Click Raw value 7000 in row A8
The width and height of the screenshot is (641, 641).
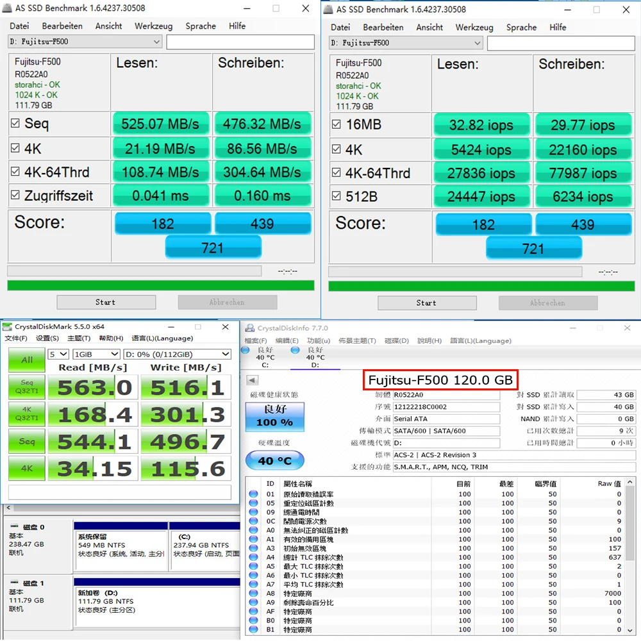pyautogui.click(x=612, y=593)
